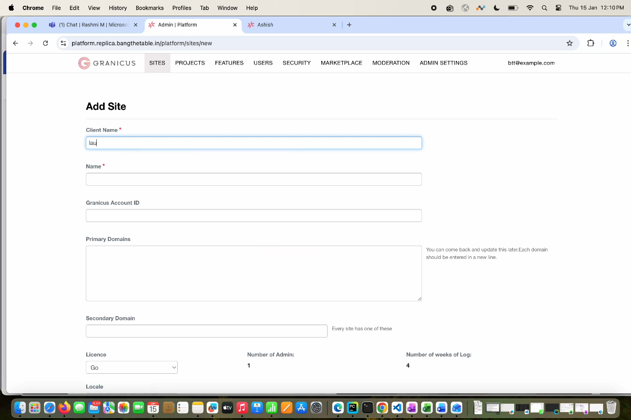Open Spotlight search from menu bar

point(544,8)
